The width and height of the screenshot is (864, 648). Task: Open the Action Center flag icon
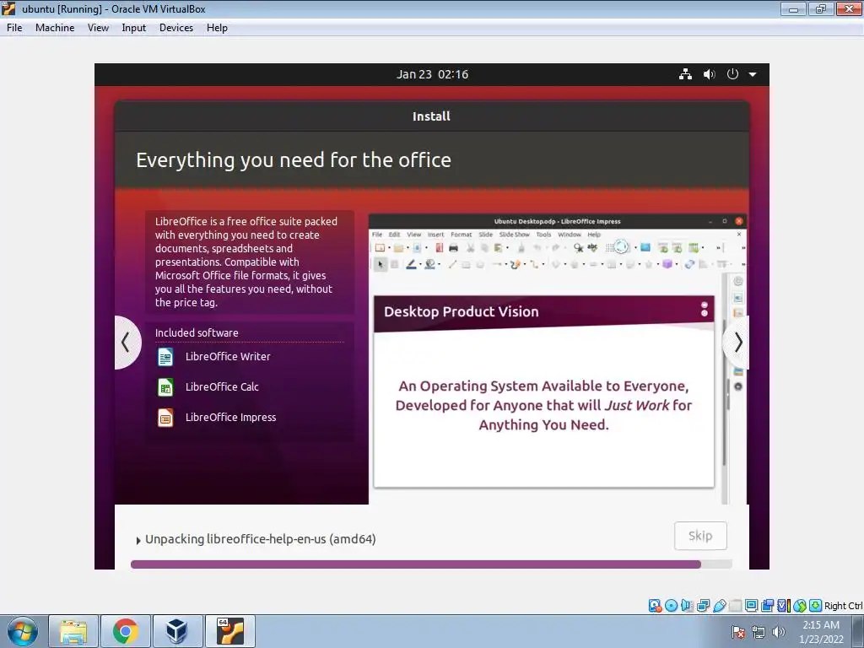pos(738,632)
